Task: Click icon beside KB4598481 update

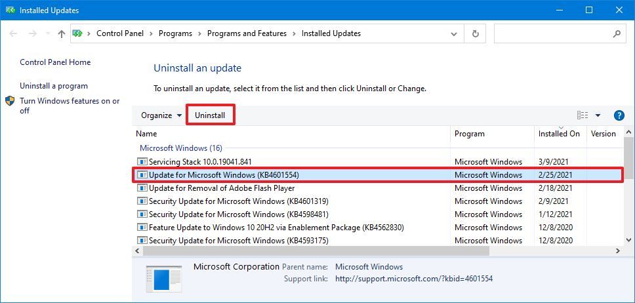Action: (x=142, y=214)
